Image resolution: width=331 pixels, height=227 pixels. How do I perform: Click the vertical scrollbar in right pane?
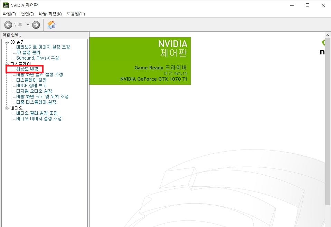[x=328, y=121]
